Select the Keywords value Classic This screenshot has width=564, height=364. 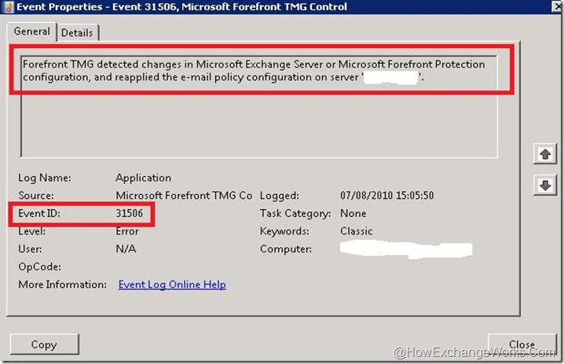(357, 231)
